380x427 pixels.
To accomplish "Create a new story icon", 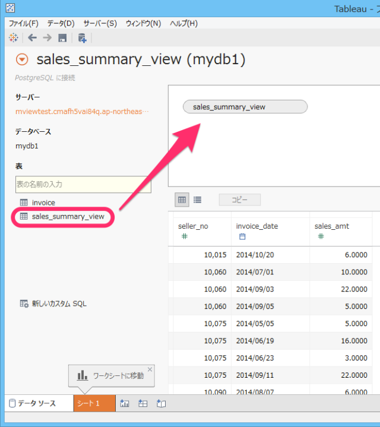I will (161, 403).
